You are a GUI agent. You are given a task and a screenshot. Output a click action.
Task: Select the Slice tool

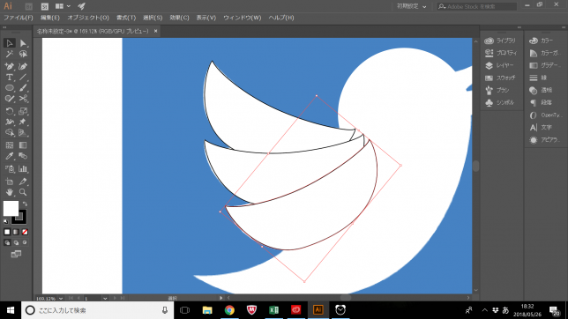pyautogui.click(x=23, y=182)
